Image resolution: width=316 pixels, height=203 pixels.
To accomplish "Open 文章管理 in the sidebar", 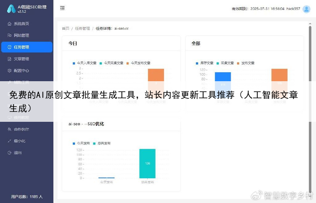I will (21, 59).
